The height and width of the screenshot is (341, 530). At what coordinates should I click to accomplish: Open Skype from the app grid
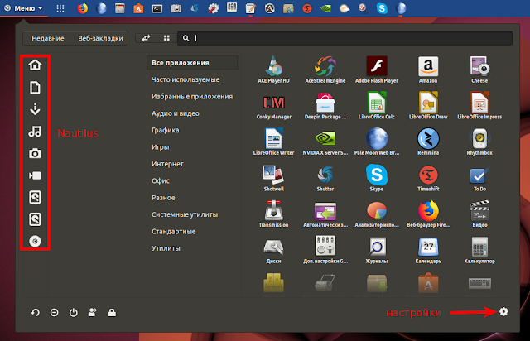[x=377, y=178]
